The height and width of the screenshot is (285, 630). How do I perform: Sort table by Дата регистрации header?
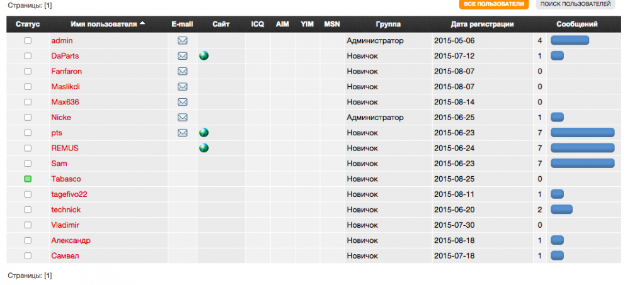point(482,25)
